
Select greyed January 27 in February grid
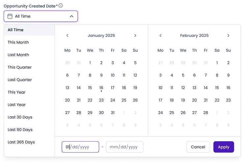coord(160,63)
